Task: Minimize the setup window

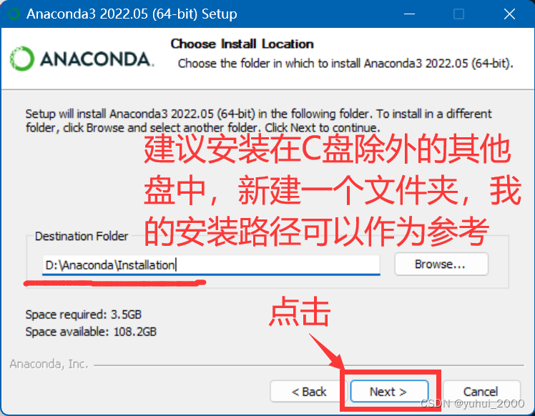Action: [x=409, y=14]
